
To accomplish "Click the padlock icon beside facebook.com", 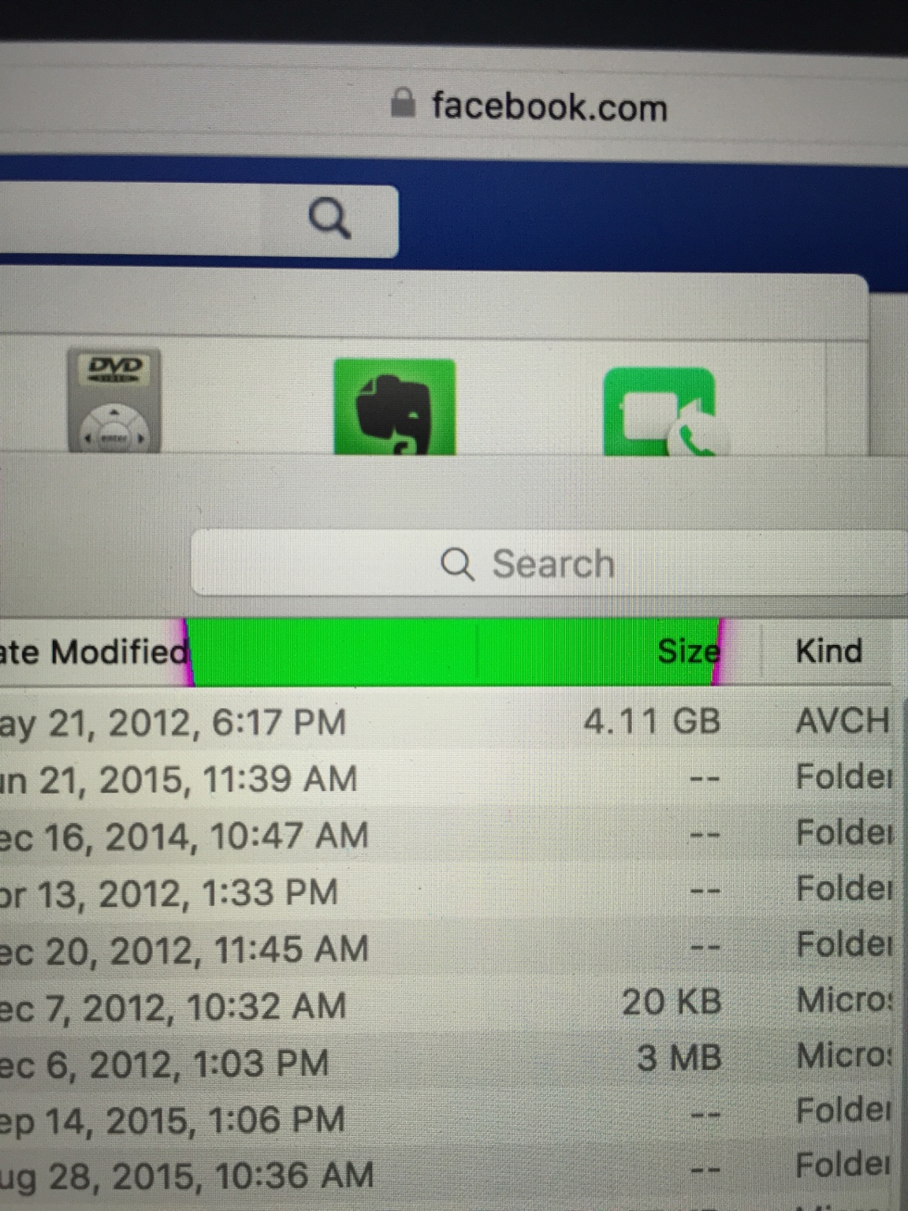I will 403,102.
